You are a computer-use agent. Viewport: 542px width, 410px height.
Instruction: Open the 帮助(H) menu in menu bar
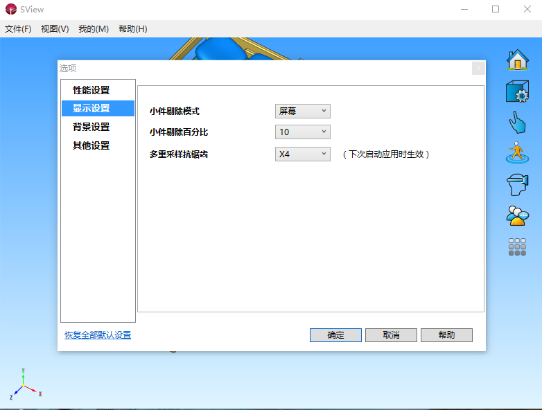(132, 29)
